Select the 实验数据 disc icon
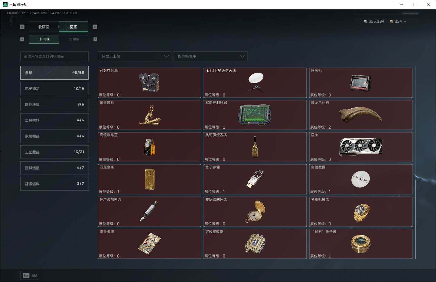Viewport: 436px width, 282px height. pyautogui.click(x=360, y=179)
